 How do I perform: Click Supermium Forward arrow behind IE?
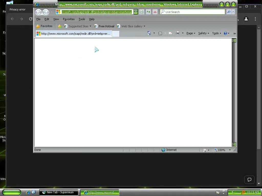click(x=21, y=19)
